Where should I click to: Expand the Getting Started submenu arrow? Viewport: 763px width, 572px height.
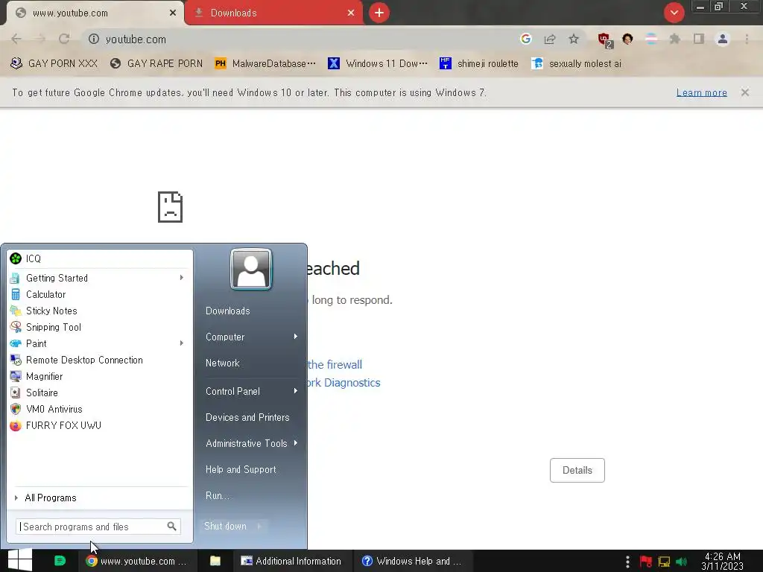point(182,278)
